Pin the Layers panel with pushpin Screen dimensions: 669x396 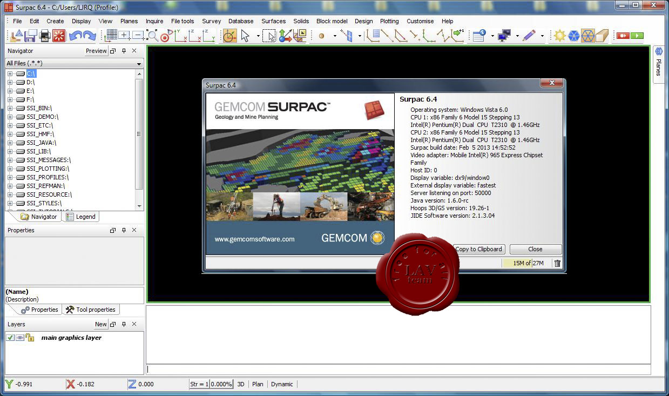pos(124,324)
